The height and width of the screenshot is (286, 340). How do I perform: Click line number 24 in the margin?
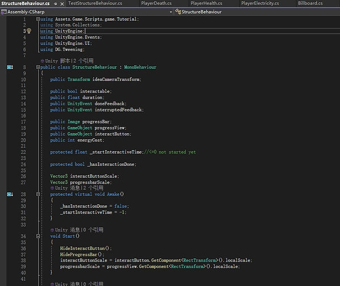(x=23, y=164)
